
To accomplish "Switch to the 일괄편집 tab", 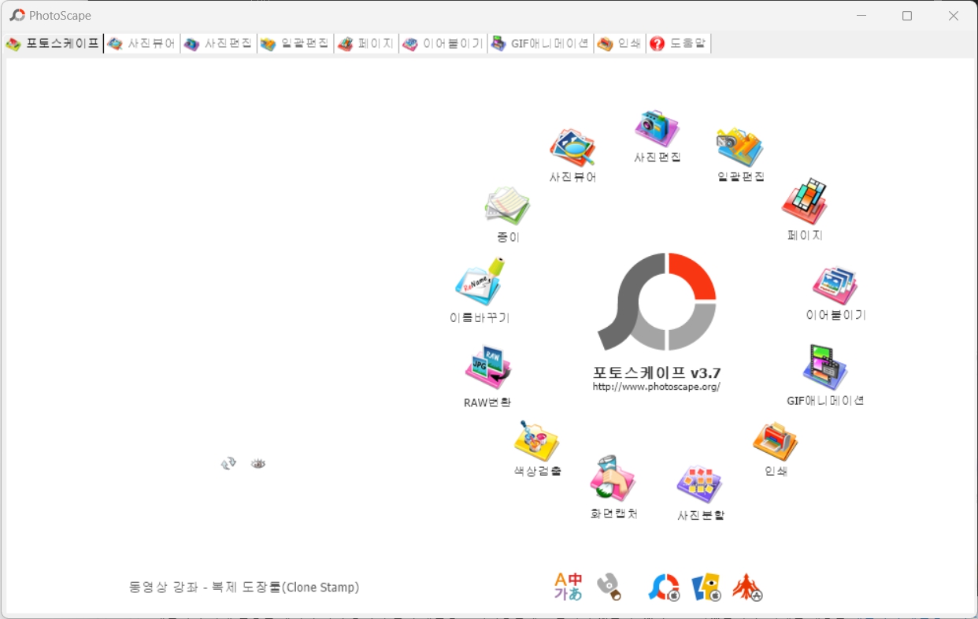I will [295, 43].
